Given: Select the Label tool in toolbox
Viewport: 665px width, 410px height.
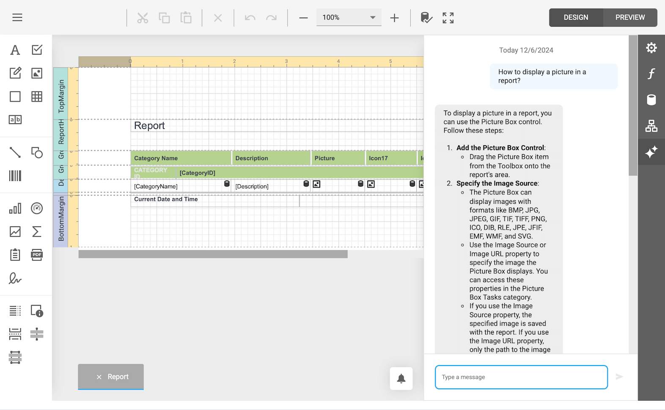Looking at the screenshot, I should [x=15, y=50].
